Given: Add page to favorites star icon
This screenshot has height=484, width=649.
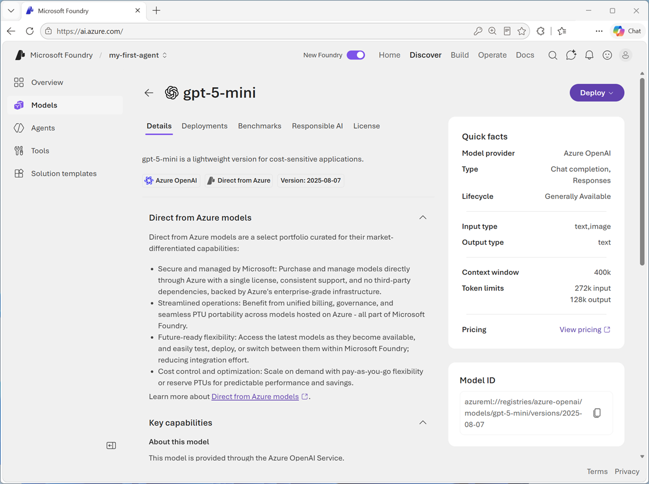Looking at the screenshot, I should pyautogui.click(x=521, y=31).
